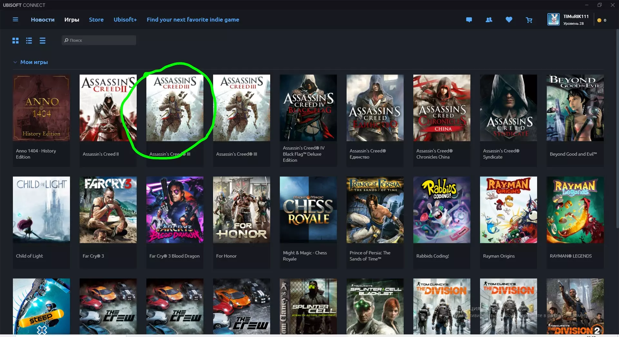Image resolution: width=619 pixels, height=337 pixels.
Task: Switch to compact list view
Action: pos(43,41)
